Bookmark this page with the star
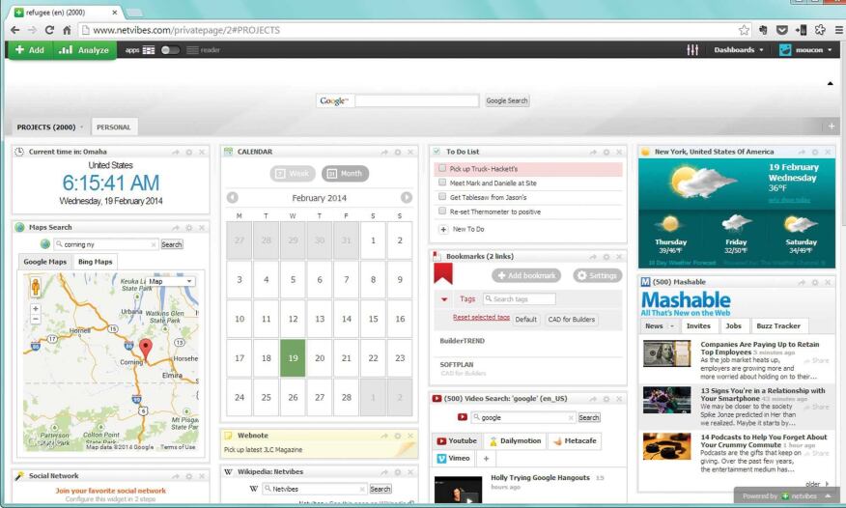This screenshot has width=846, height=508. (744, 30)
